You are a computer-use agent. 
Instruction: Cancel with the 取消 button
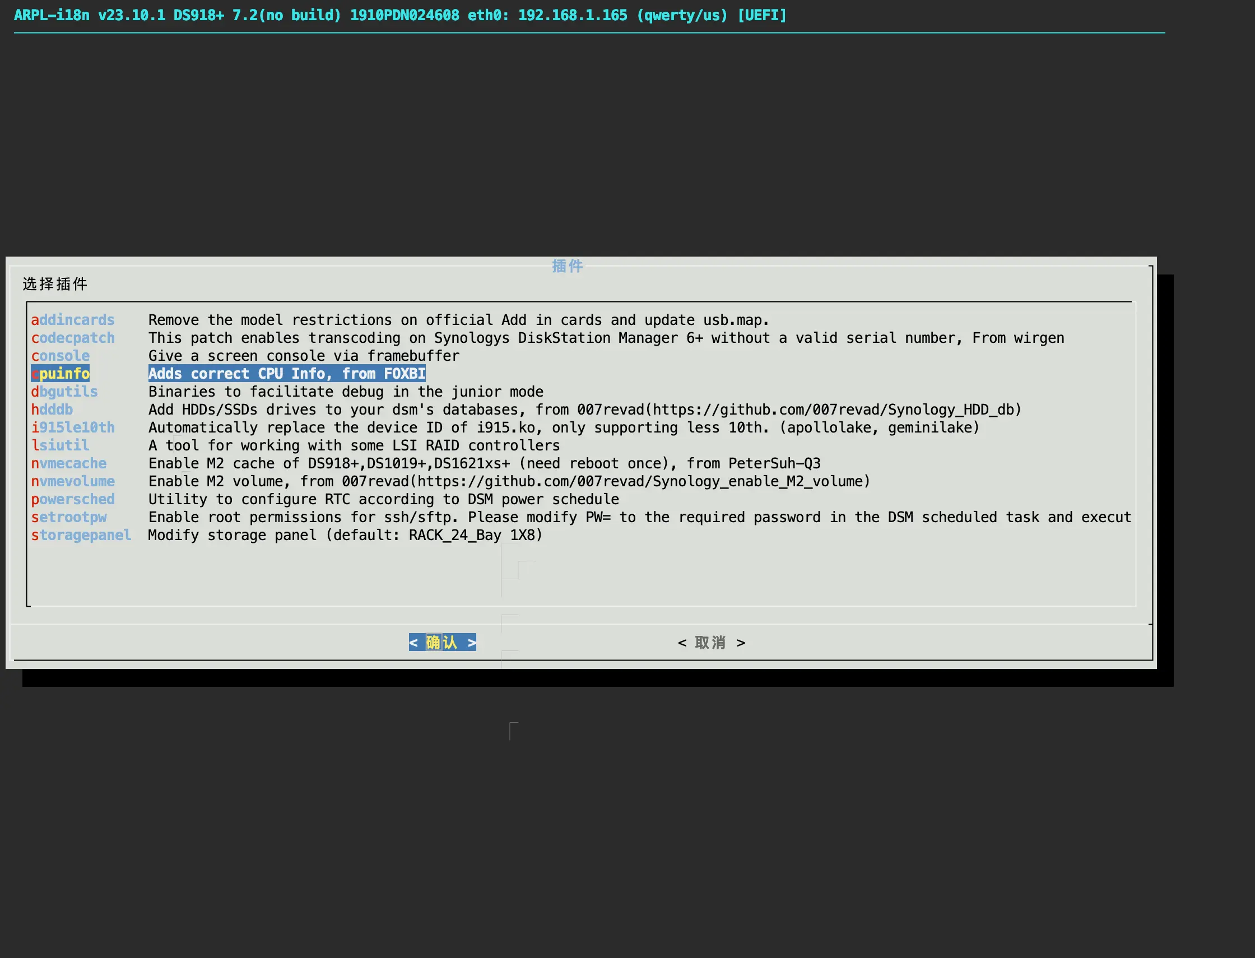(x=712, y=643)
